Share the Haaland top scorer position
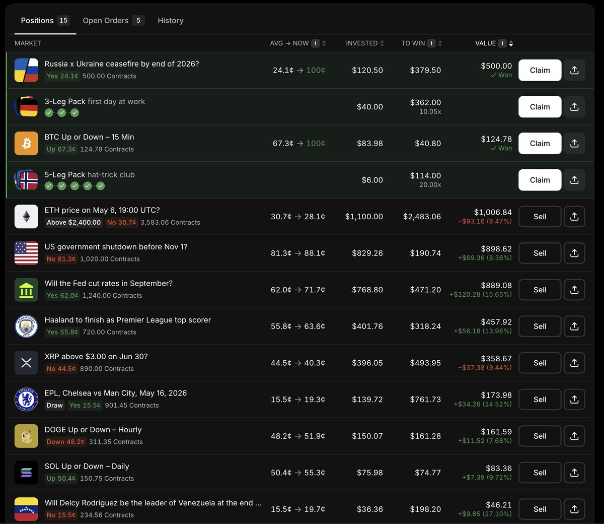Screen dimensions: 604x524 coord(574,326)
